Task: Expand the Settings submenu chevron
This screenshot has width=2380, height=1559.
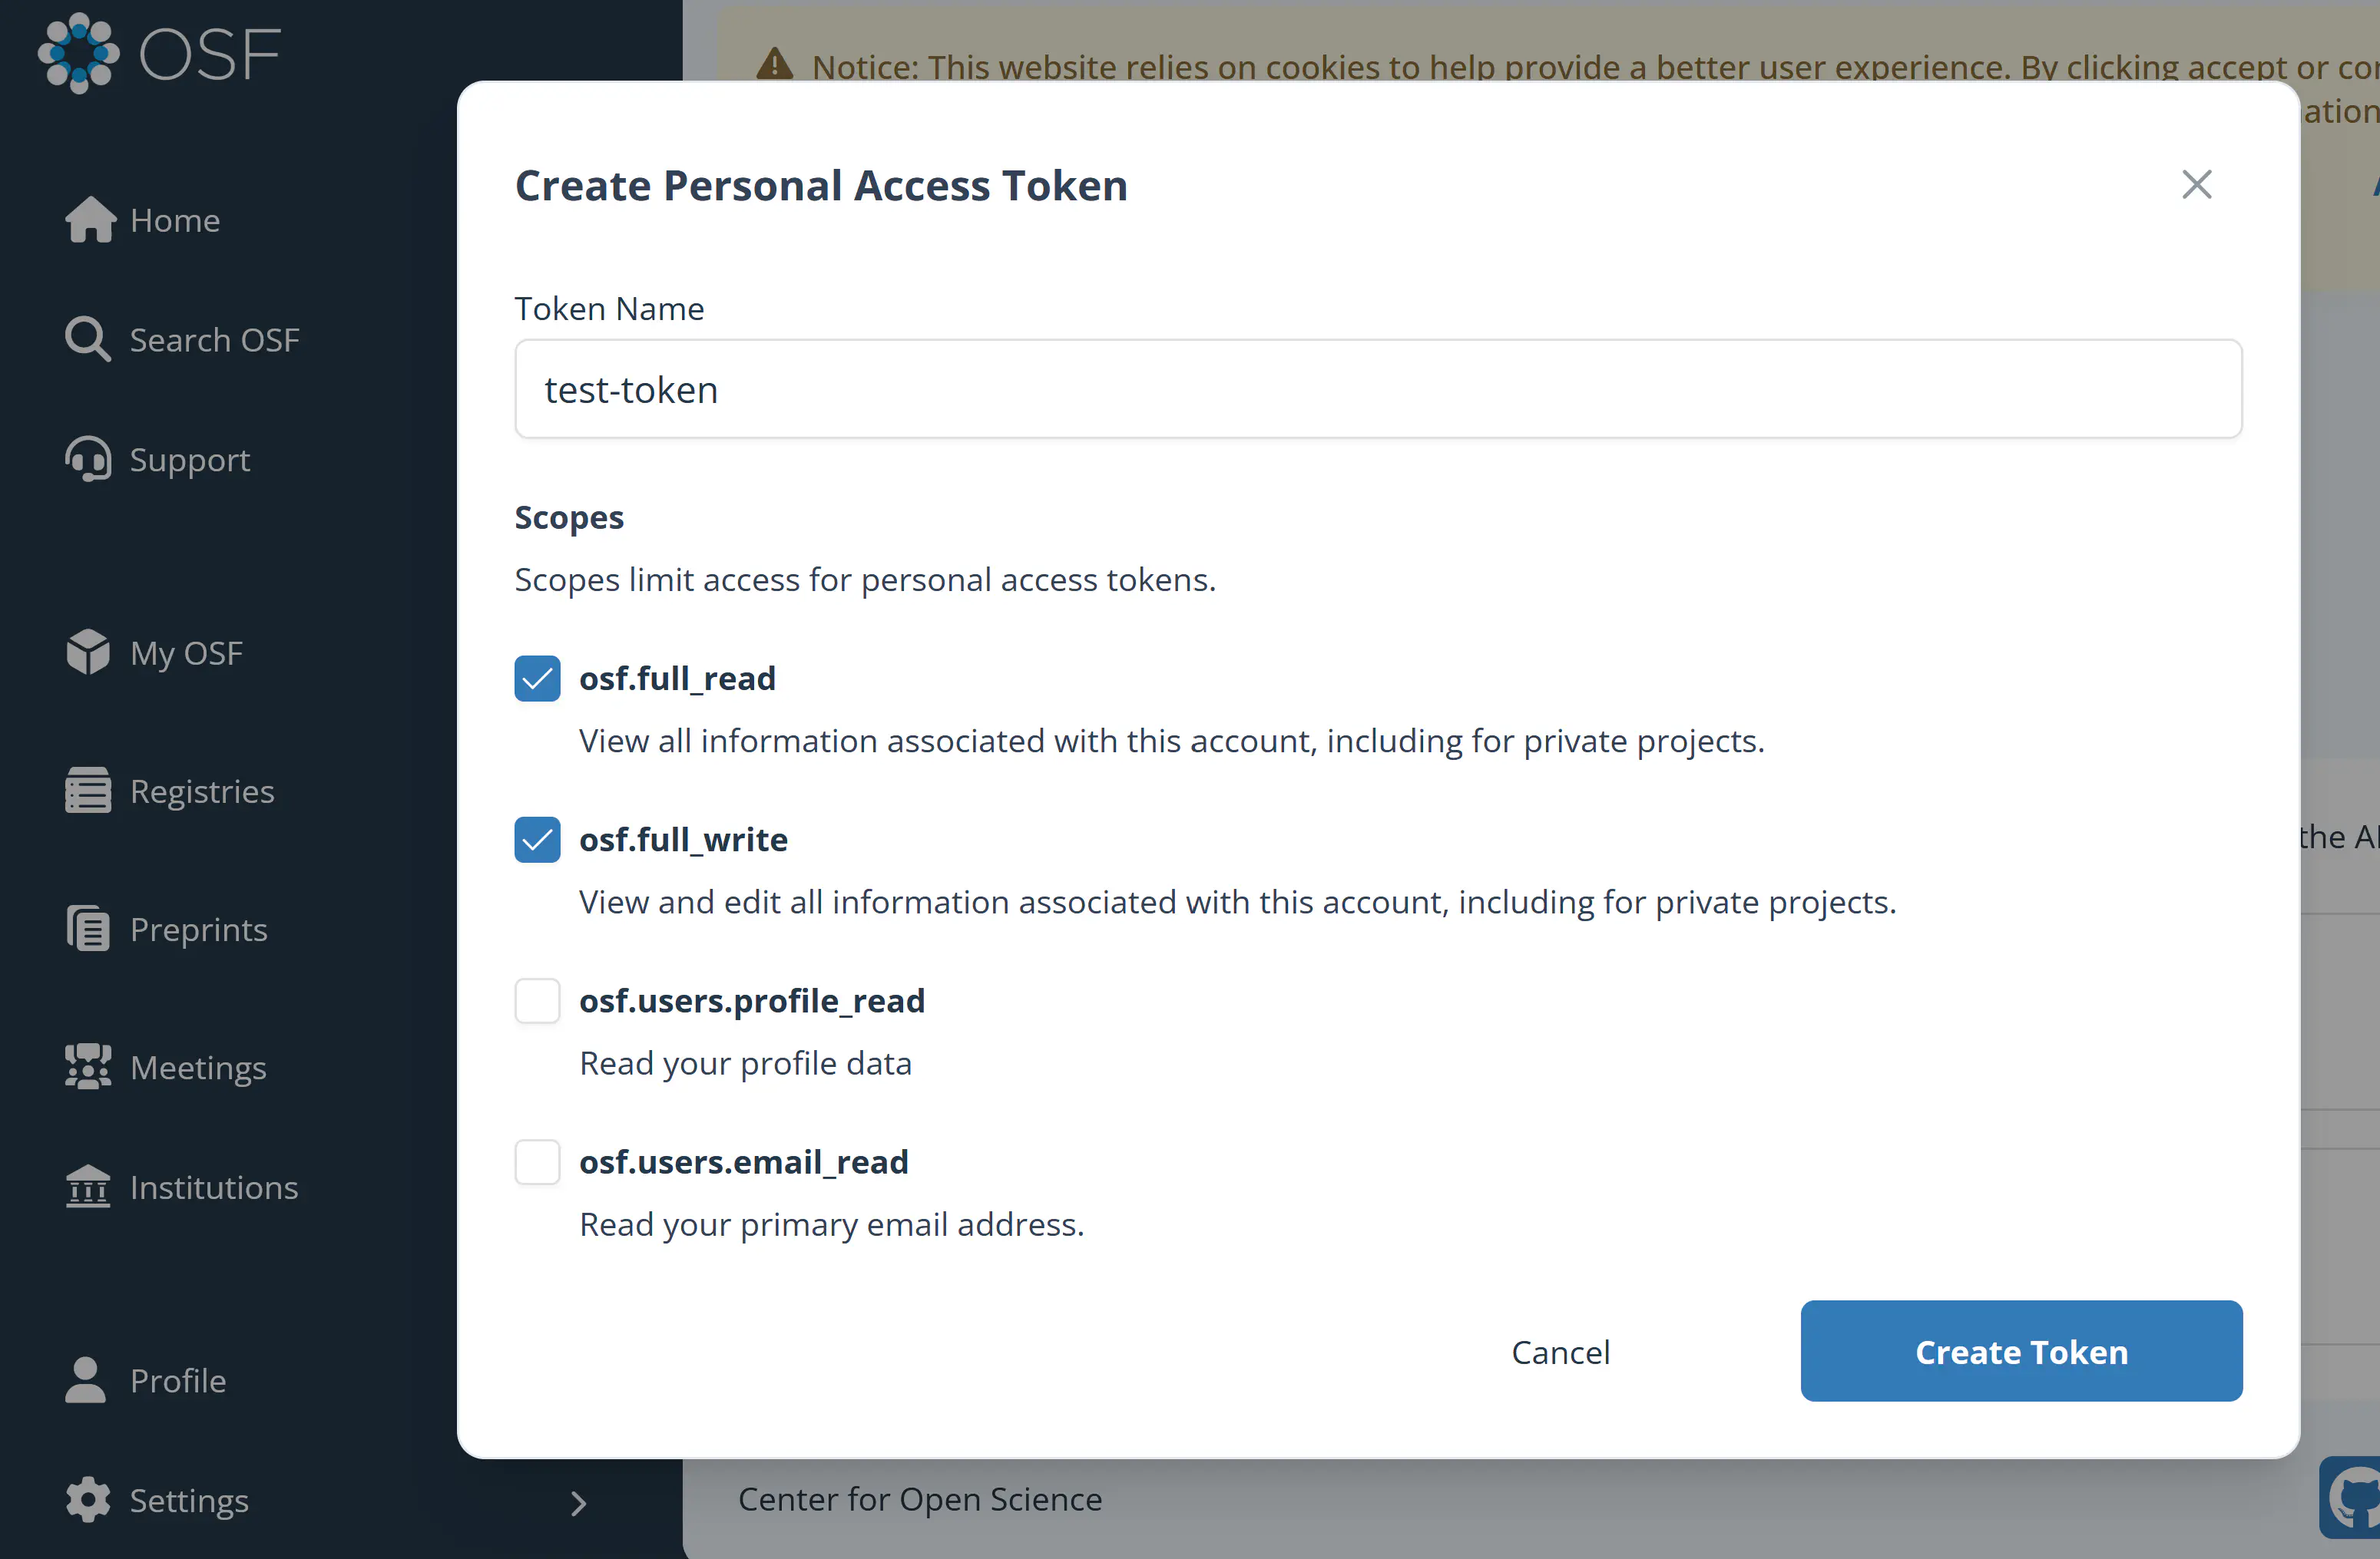Action: pyautogui.click(x=578, y=1503)
